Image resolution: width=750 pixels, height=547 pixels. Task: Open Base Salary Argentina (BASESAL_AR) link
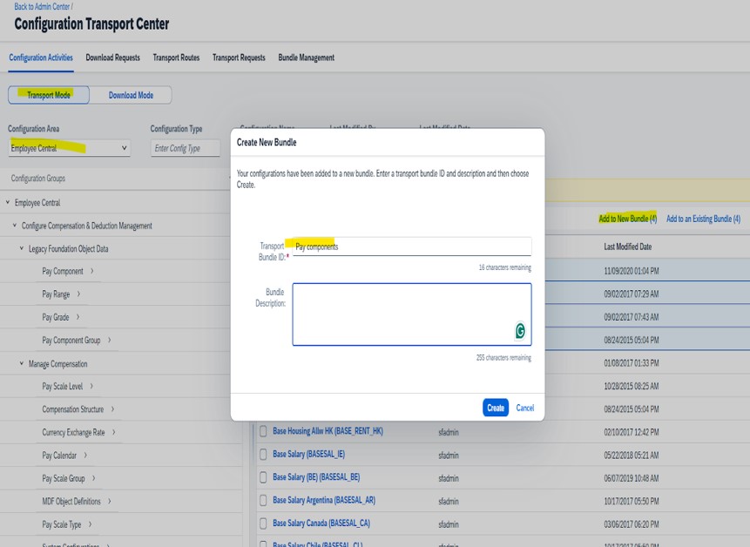(x=324, y=500)
